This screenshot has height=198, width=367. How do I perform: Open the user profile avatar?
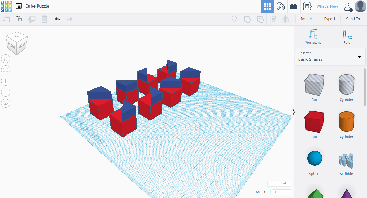pyautogui.click(x=360, y=6)
